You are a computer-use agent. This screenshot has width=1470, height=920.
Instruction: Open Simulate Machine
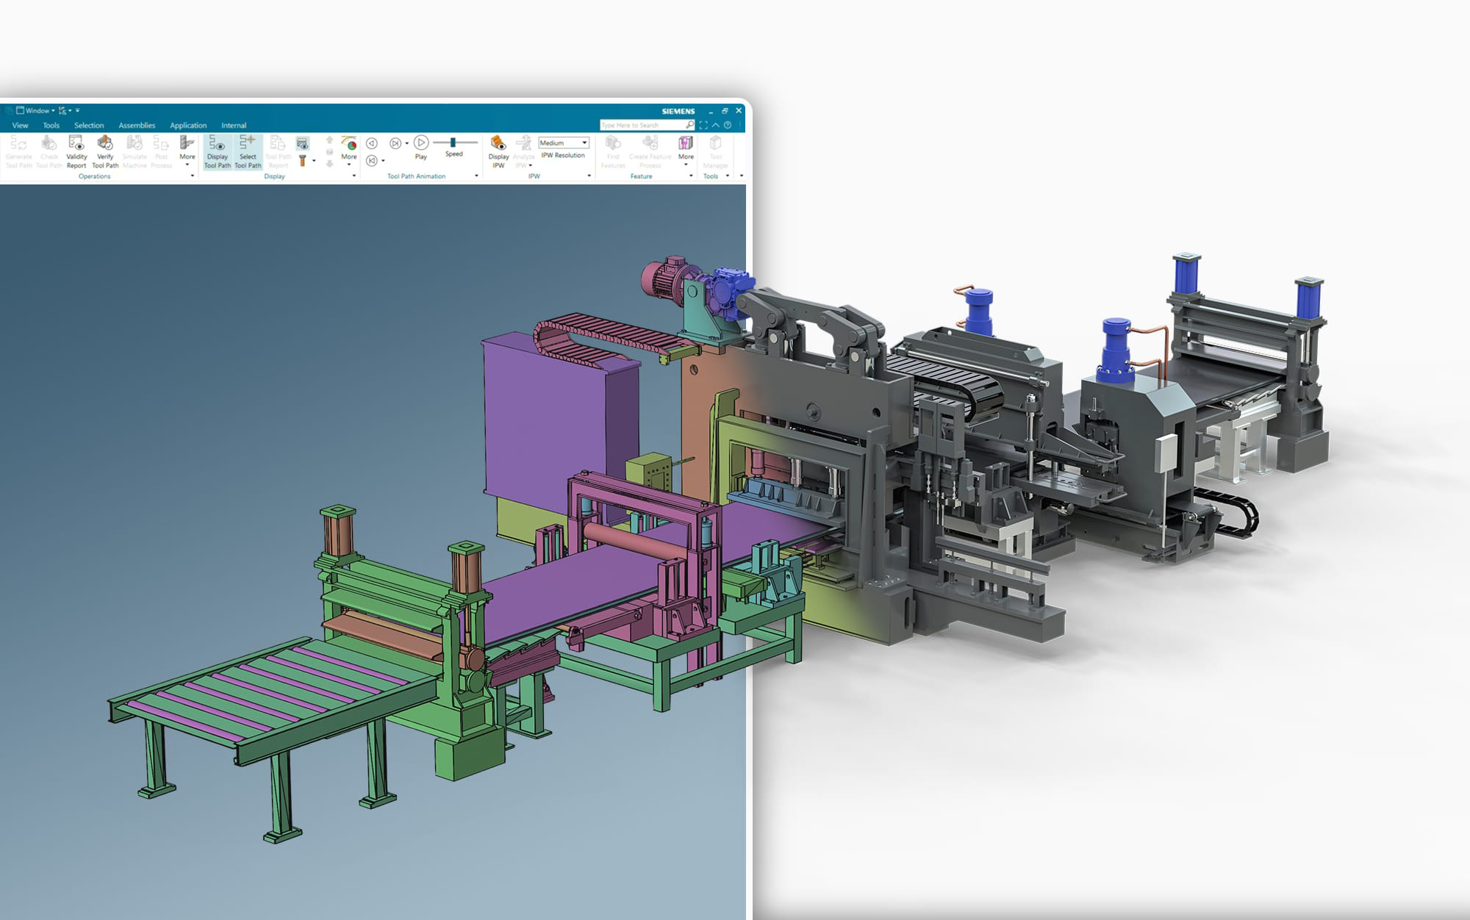pos(135,151)
